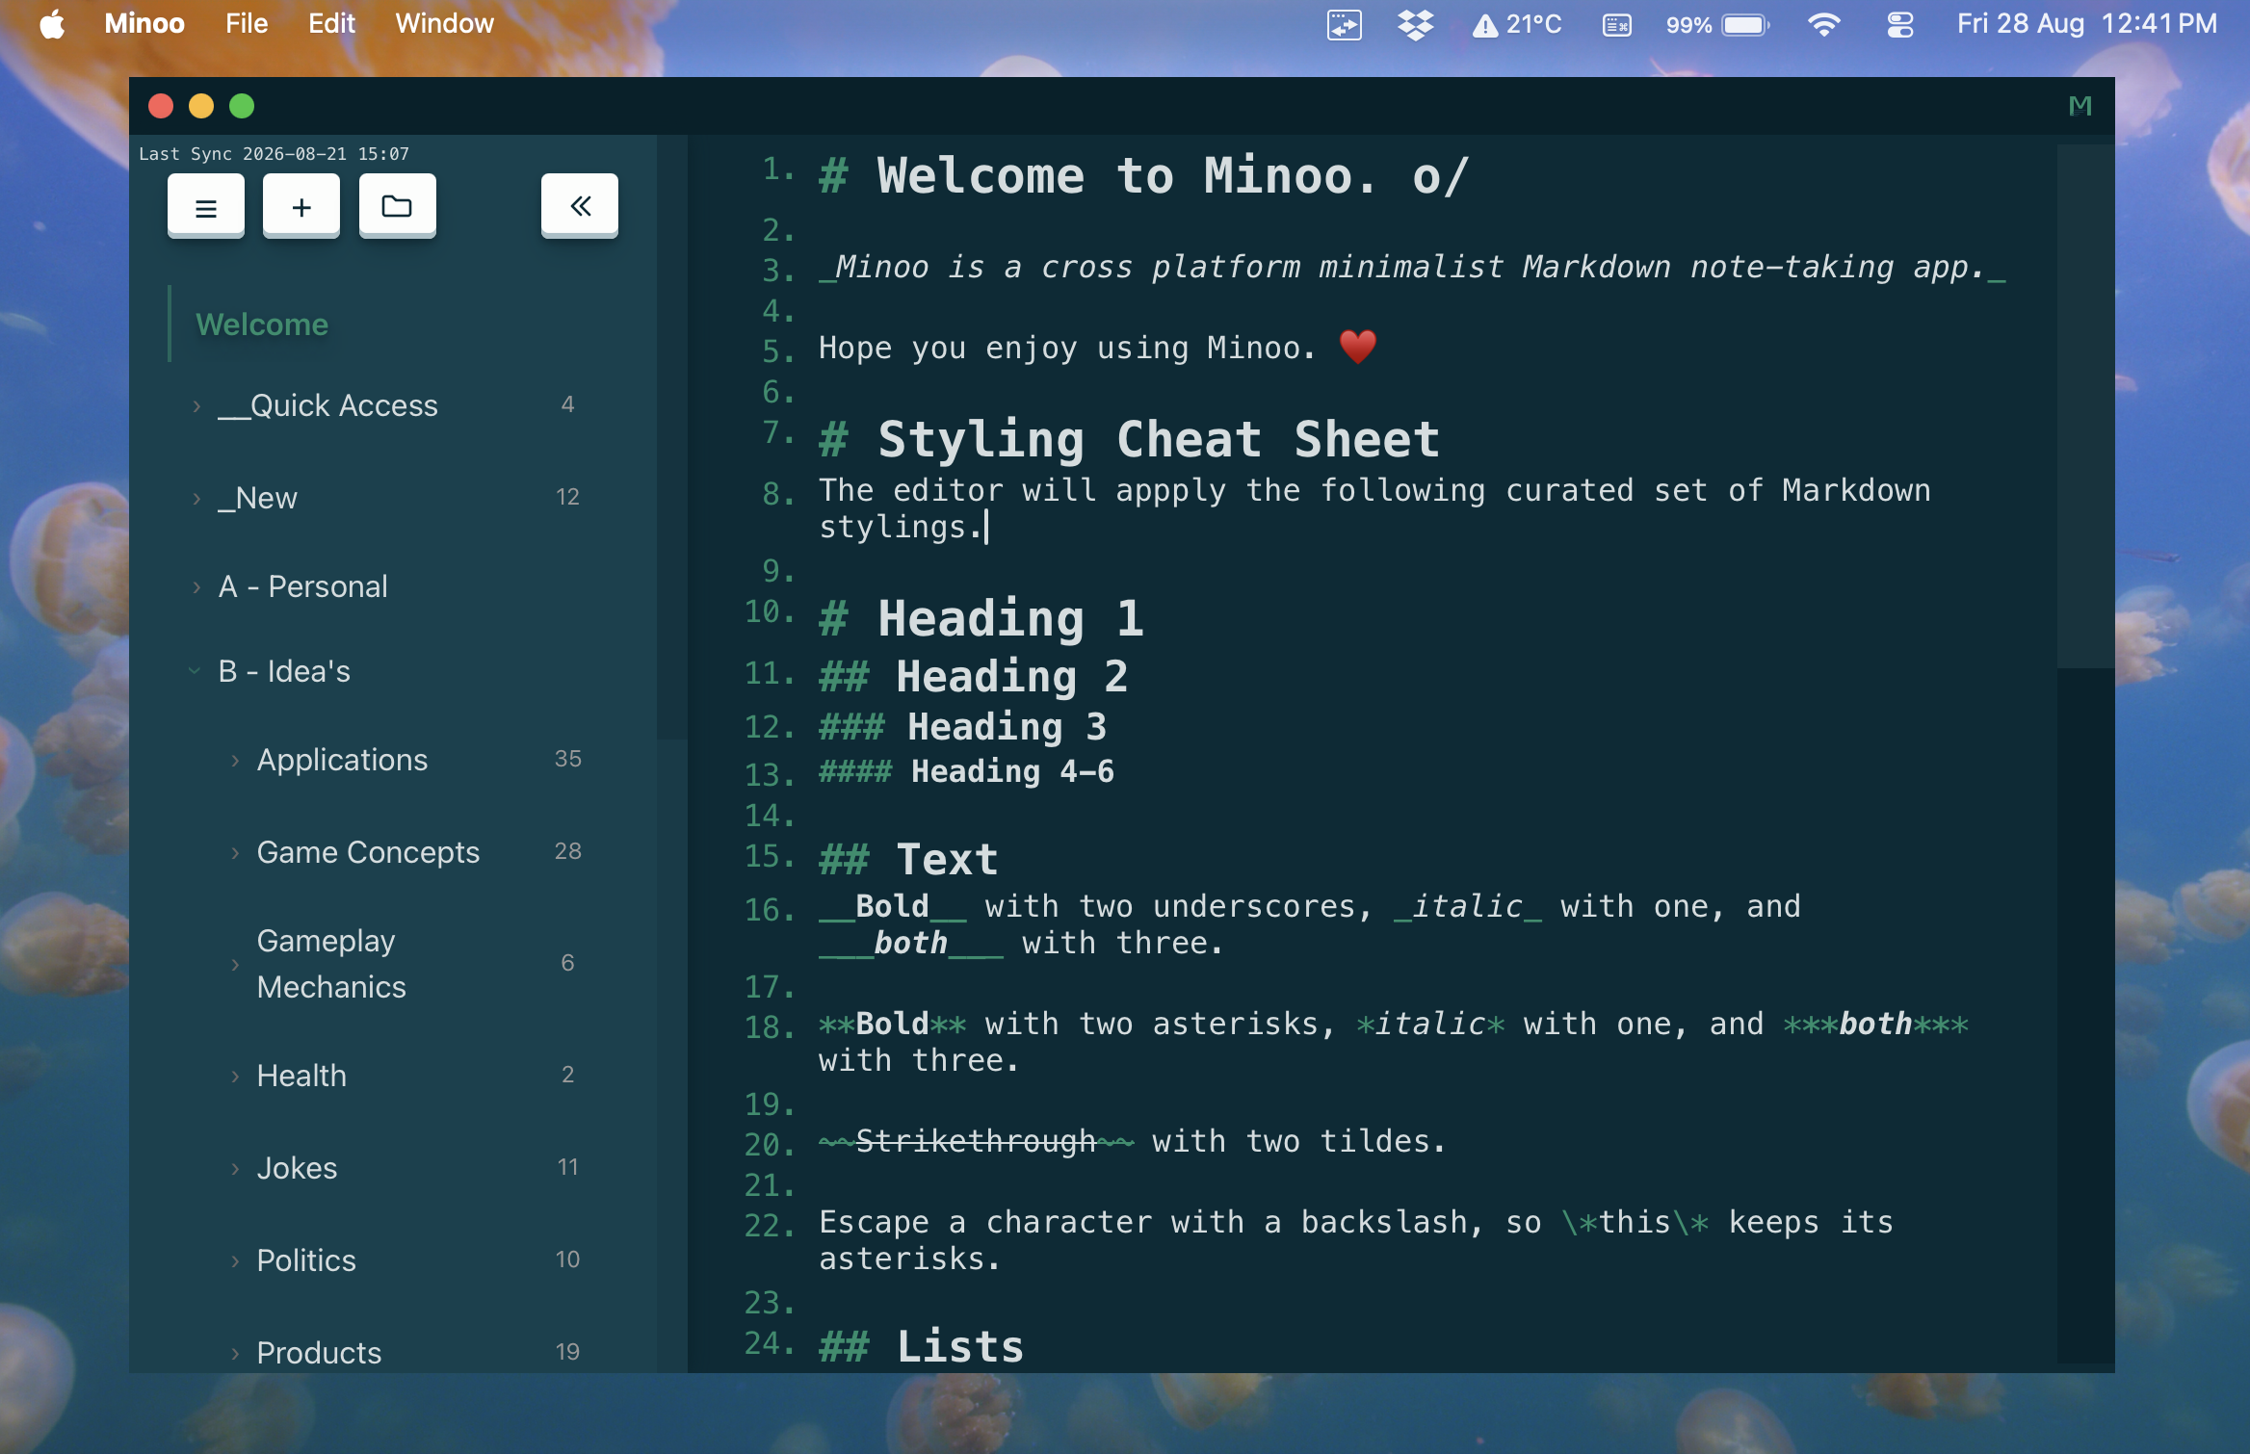2250x1454 pixels.
Task: Collapse the sidebar with double chevron
Action: [580, 206]
